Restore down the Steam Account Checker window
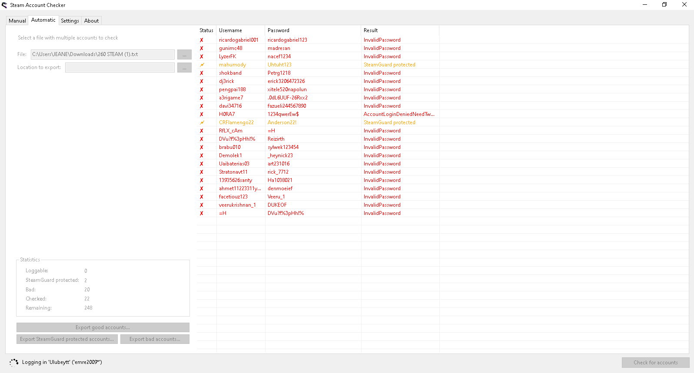Viewport: 694px width, 373px height. point(664,5)
